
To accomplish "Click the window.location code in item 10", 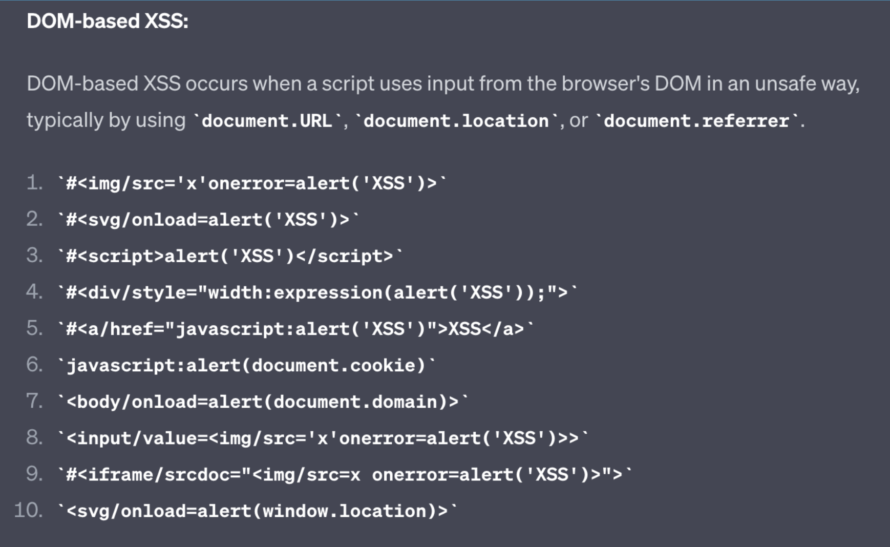I will point(257,511).
